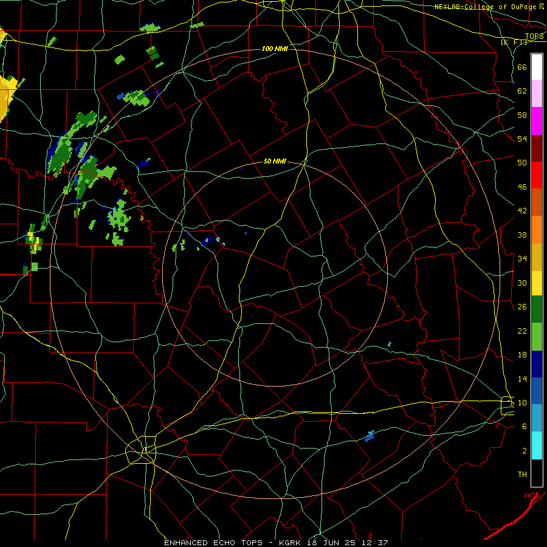The width and height of the screenshot is (547, 547).
Task: Select the bright red swatch in the scale
Action: tap(537, 175)
